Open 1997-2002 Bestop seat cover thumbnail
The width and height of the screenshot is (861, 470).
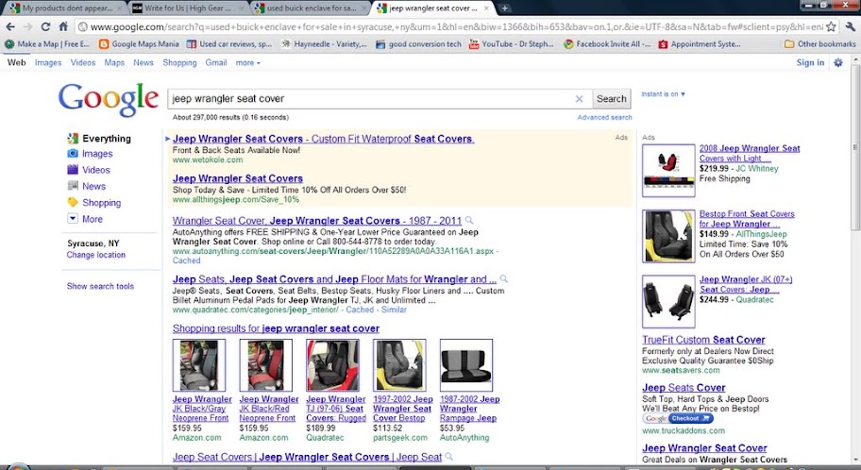point(399,365)
